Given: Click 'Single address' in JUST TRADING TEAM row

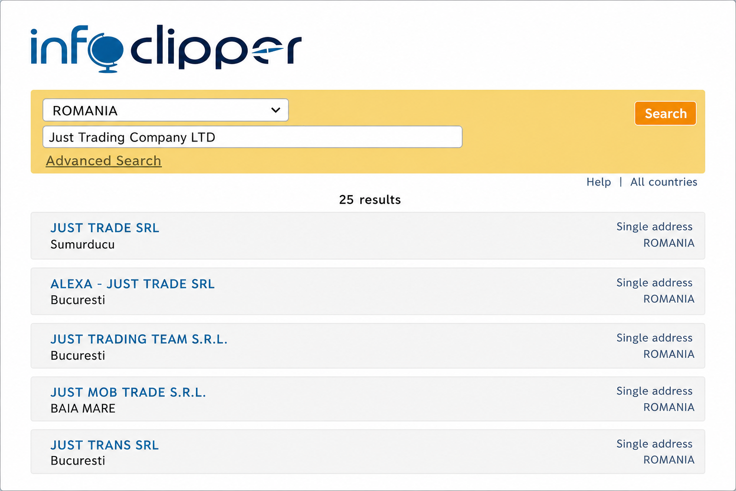Looking at the screenshot, I should pyautogui.click(x=655, y=338).
